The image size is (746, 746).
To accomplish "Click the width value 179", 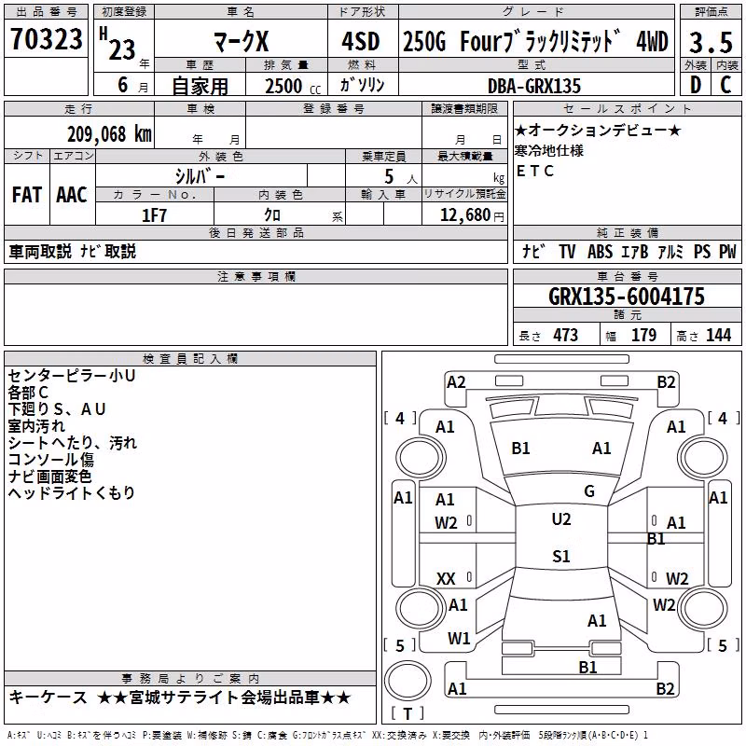I will click(643, 336).
